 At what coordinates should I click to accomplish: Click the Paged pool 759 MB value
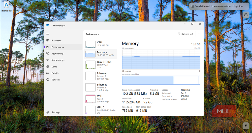click(128, 111)
